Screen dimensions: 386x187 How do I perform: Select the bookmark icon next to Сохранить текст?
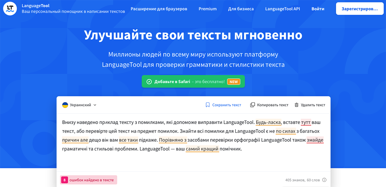point(208,105)
